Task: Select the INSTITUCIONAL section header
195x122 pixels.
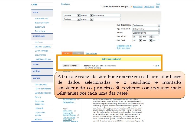Action: click(x=42, y=36)
